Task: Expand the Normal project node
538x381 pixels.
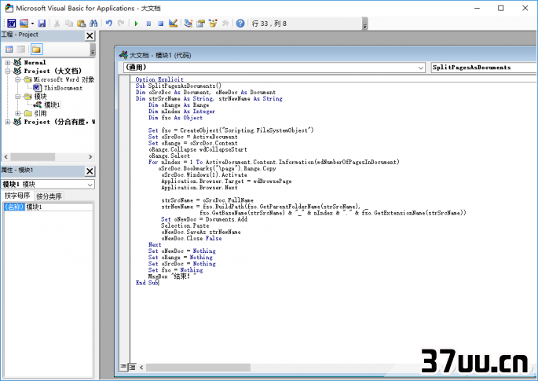Action: tap(8, 63)
